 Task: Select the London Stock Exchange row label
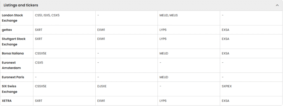point(12,18)
